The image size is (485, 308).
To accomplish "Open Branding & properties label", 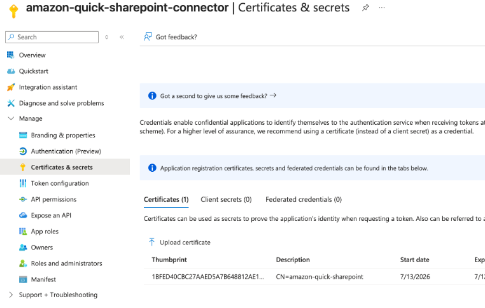I will pyautogui.click(x=63, y=135).
